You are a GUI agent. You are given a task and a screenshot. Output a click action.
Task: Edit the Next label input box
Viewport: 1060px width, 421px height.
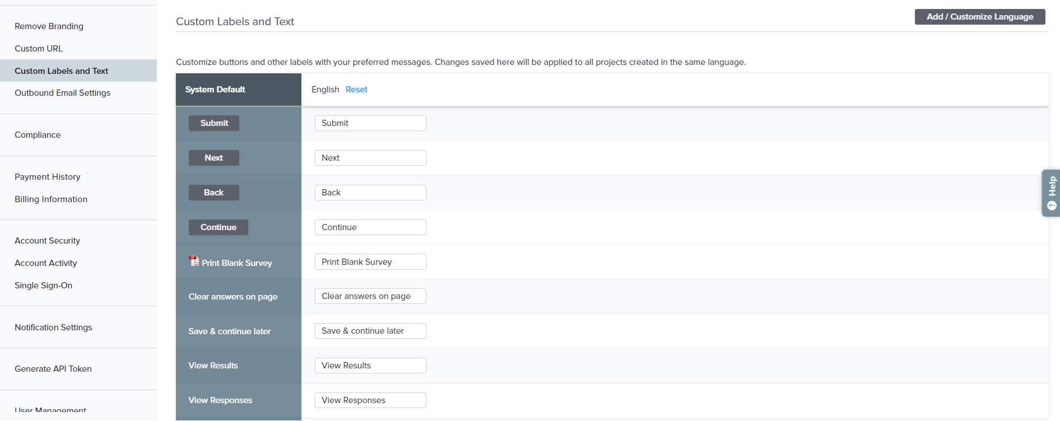pos(370,158)
